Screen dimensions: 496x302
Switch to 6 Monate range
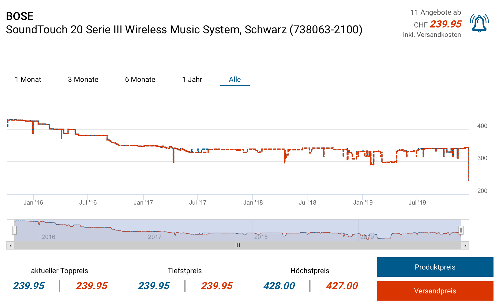140,80
